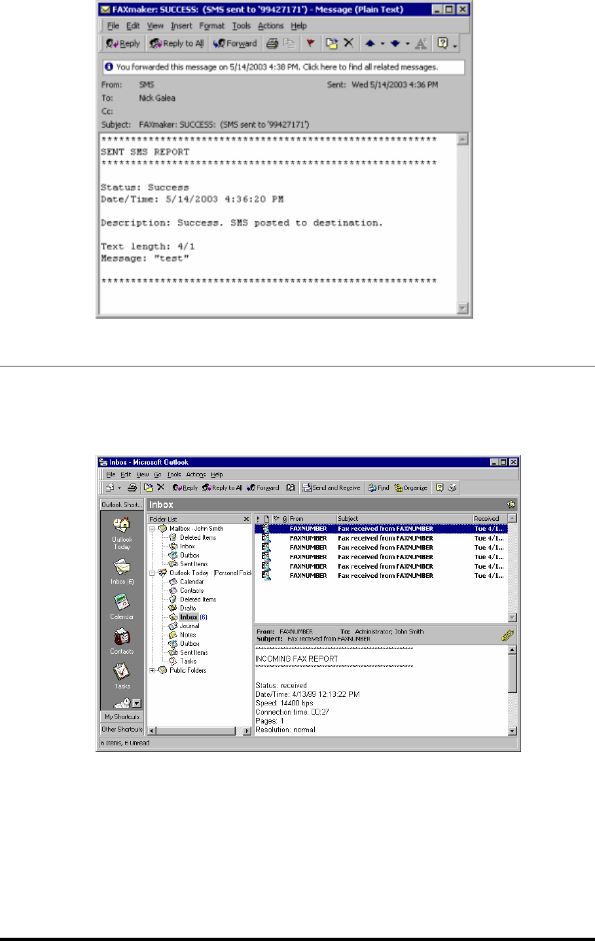Screen dimensions: 595x941
Task: Click the Organize button in the Outlook toolbar
Action: tap(411, 488)
